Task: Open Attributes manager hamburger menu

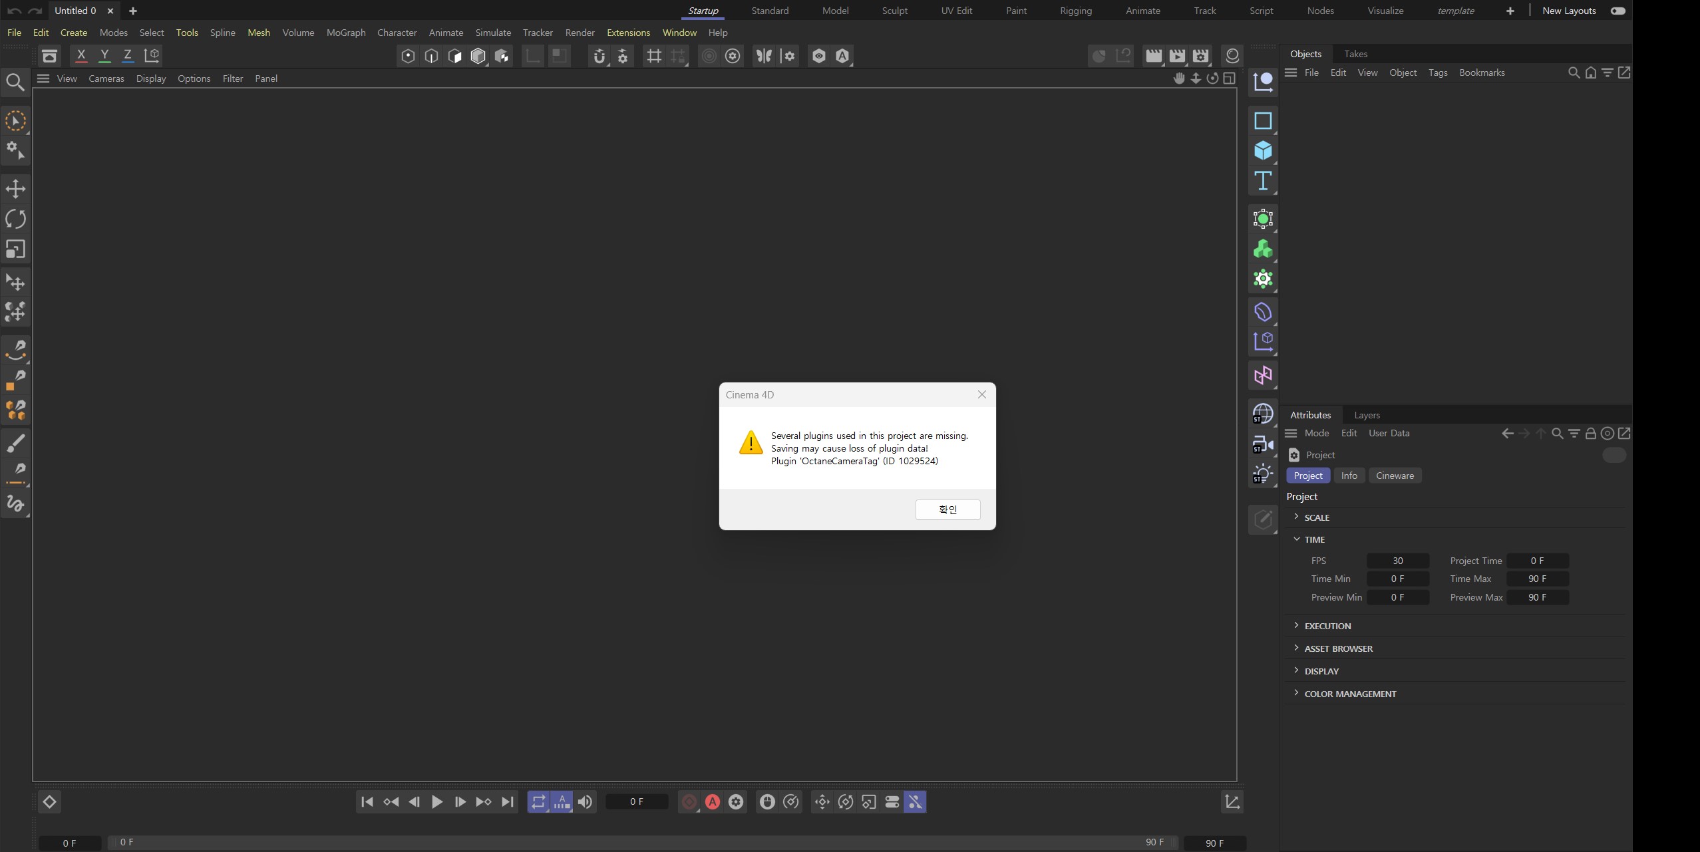Action: 1291,433
